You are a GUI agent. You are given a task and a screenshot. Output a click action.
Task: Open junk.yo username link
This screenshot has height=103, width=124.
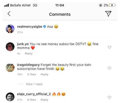23,44
